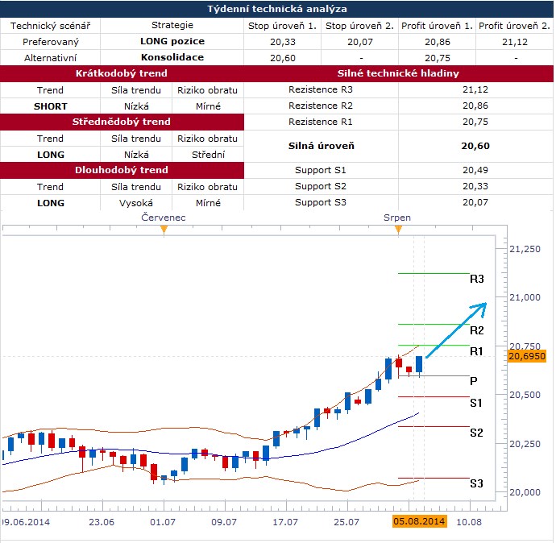Click the 20,33 Stop úroveň 1. value

283,42
